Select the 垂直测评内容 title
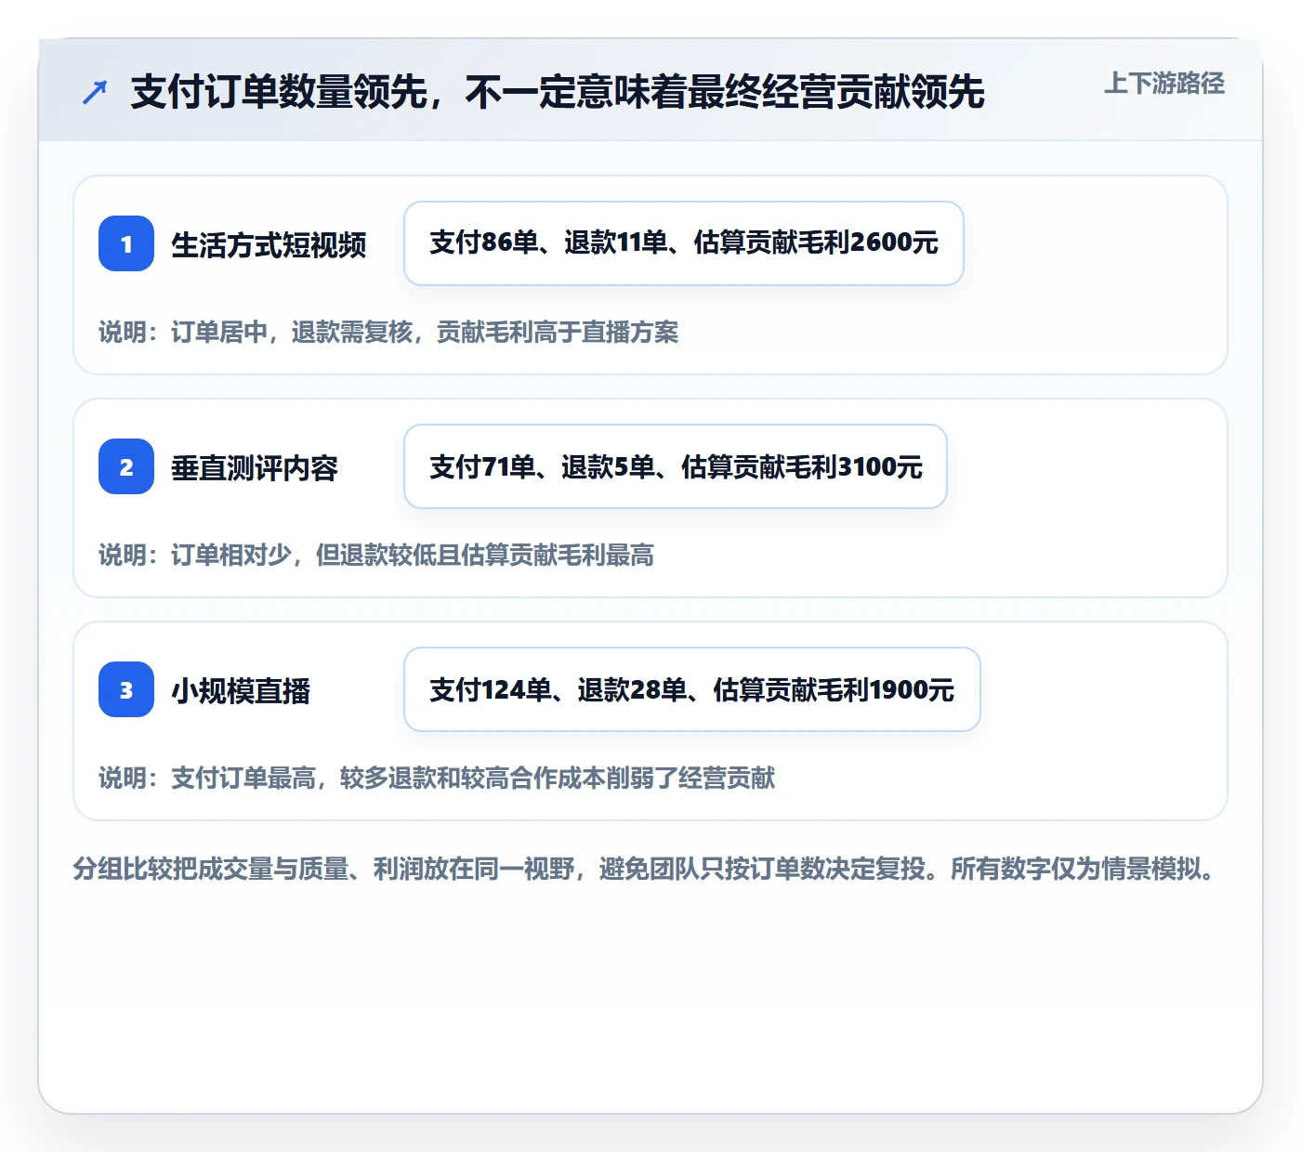Viewport: 1301px width, 1152px height. pos(255,467)
